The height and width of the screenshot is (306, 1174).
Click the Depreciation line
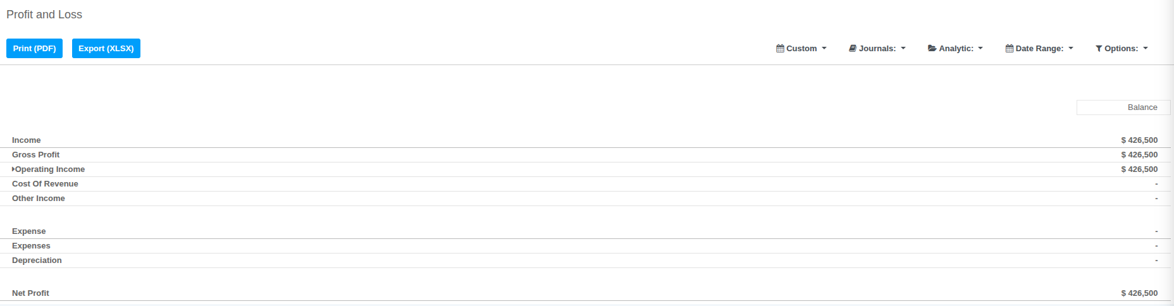coord(585,260)
